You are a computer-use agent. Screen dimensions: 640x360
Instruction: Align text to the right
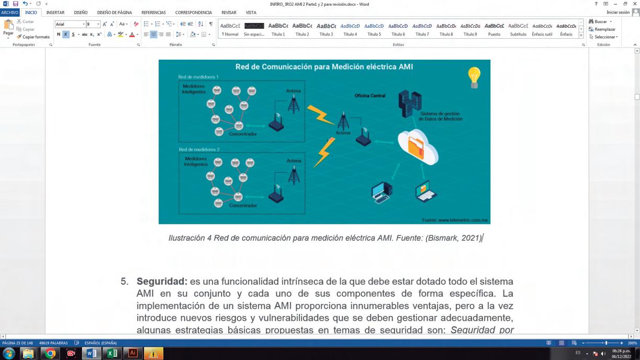click(x=161, y=35)
